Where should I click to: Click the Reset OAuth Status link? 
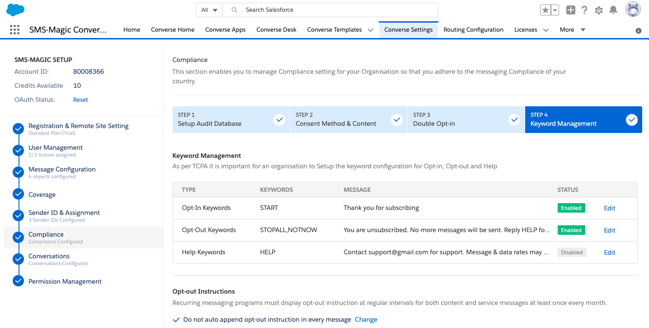[x=80, y=100]
